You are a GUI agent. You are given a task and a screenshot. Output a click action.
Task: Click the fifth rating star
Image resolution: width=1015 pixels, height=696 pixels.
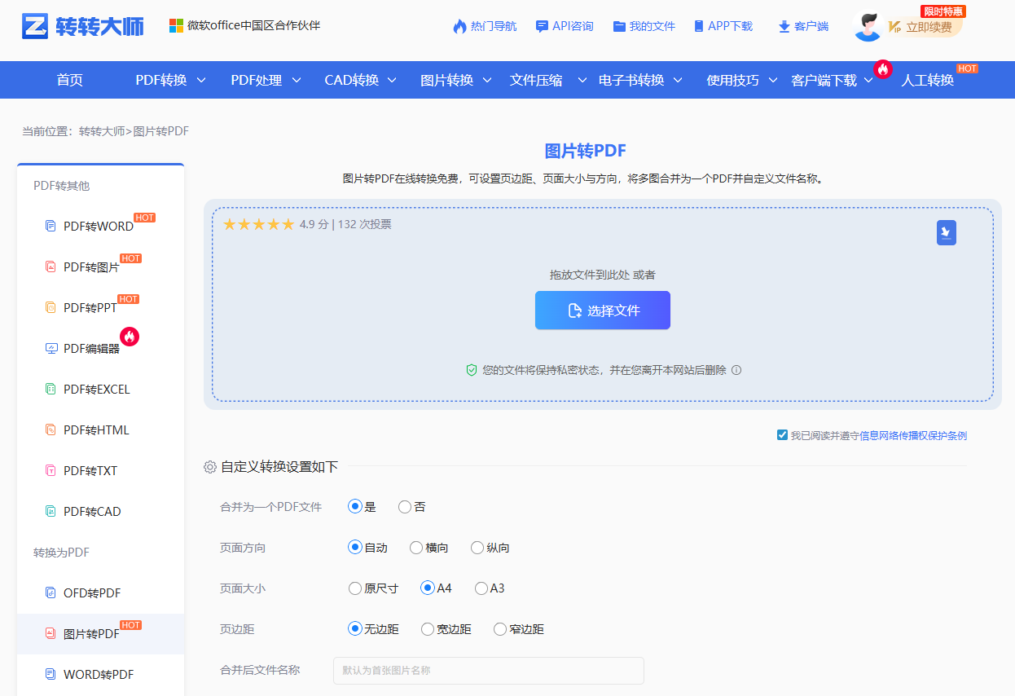point(288,223)
